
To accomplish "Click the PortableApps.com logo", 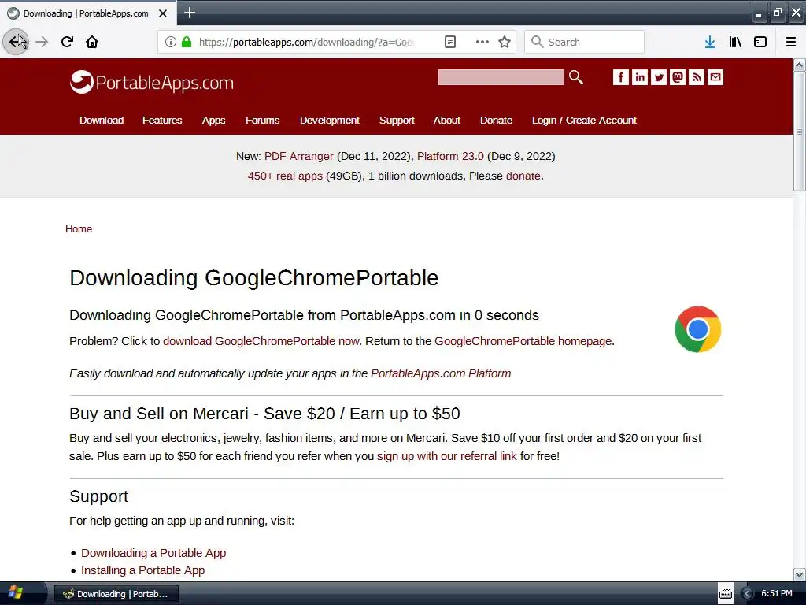I will click(x=152, y=82).
